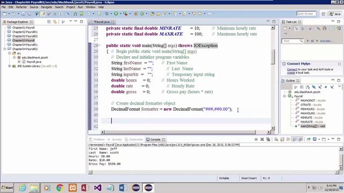
Task: Open Outline view menu dropdown
Action: (x=339, y=87)
